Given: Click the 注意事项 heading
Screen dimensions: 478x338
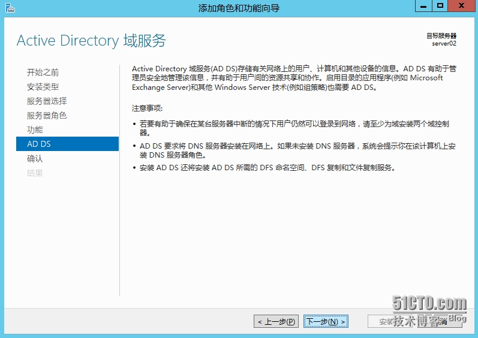Looking at the screenshot, I should 148,108.
